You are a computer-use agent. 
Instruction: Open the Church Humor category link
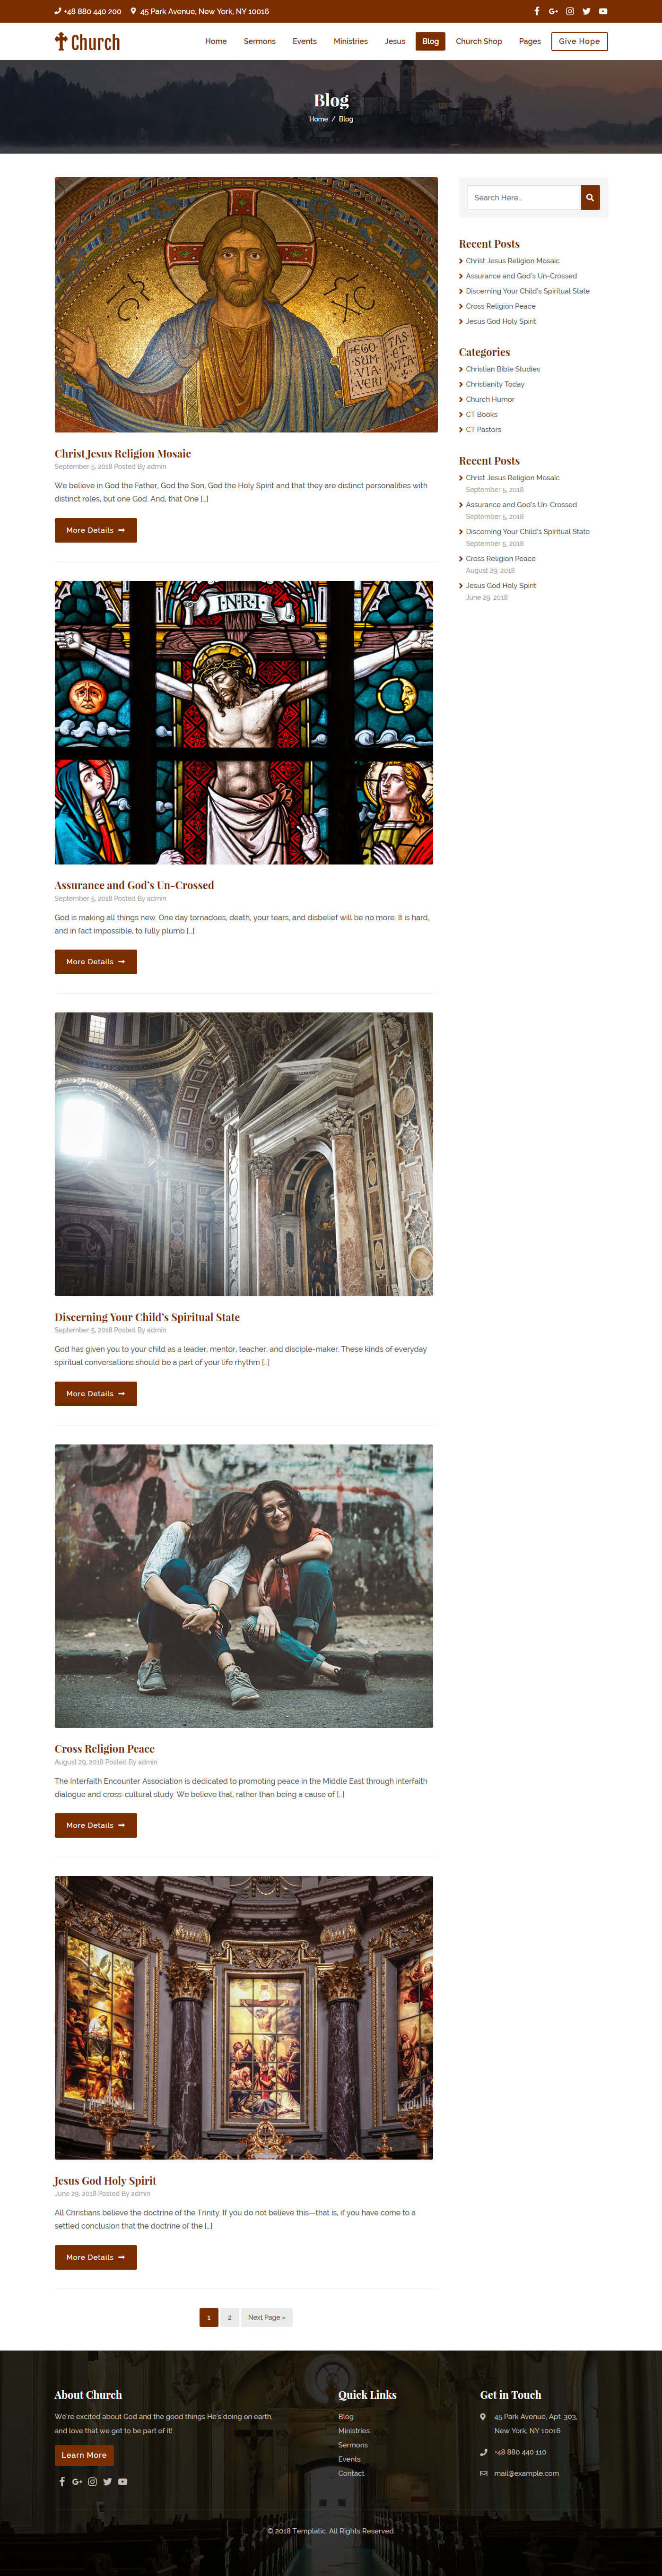[490, 399]
